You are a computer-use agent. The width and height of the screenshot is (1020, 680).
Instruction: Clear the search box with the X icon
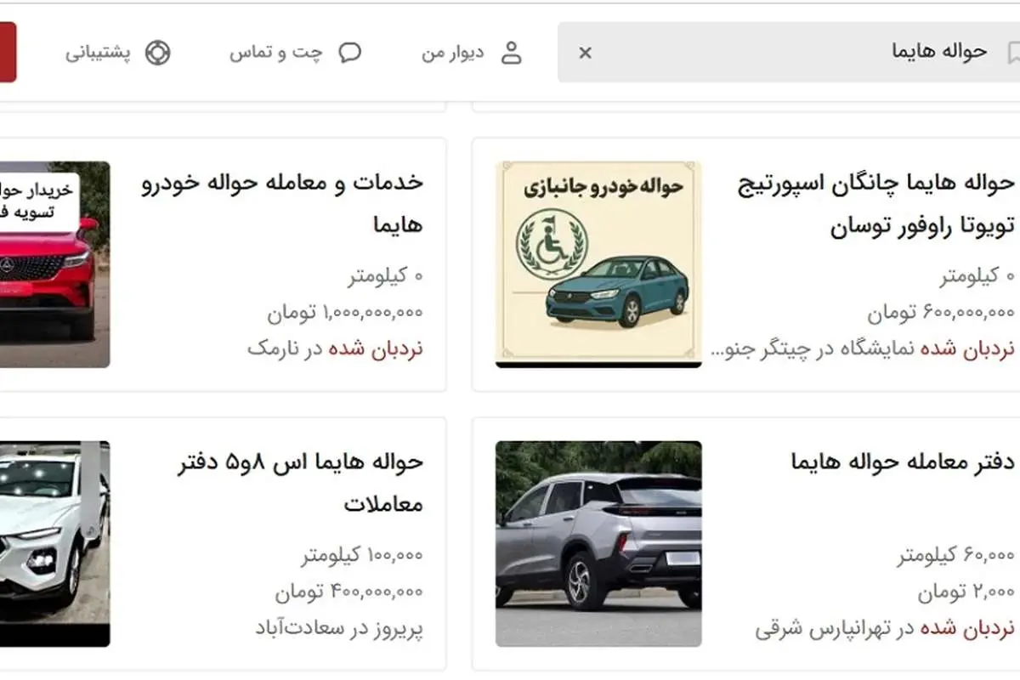(x=585, y=53)
